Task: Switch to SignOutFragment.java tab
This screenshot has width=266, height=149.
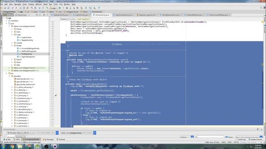Action: 124,15
